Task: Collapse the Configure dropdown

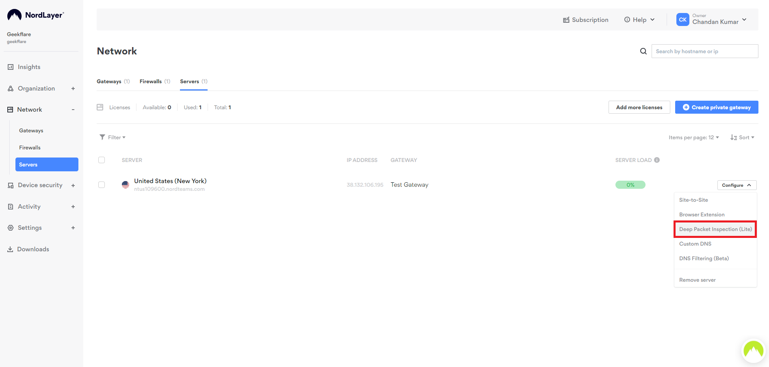Action: pos(737,185)
